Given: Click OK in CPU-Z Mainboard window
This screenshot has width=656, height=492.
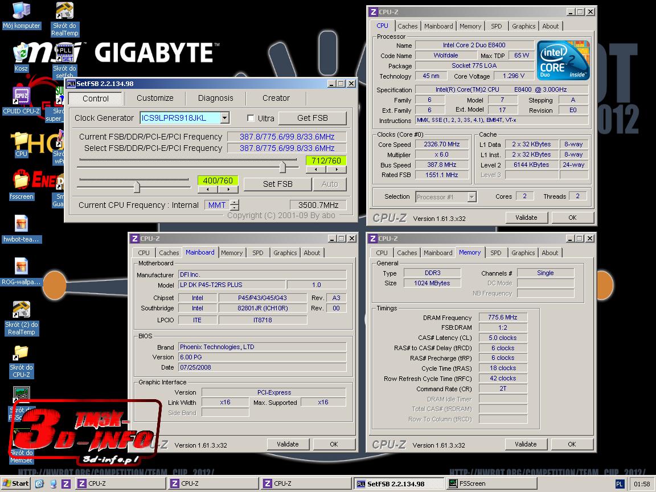Looking at the screenshot, I should pos(334,444).
